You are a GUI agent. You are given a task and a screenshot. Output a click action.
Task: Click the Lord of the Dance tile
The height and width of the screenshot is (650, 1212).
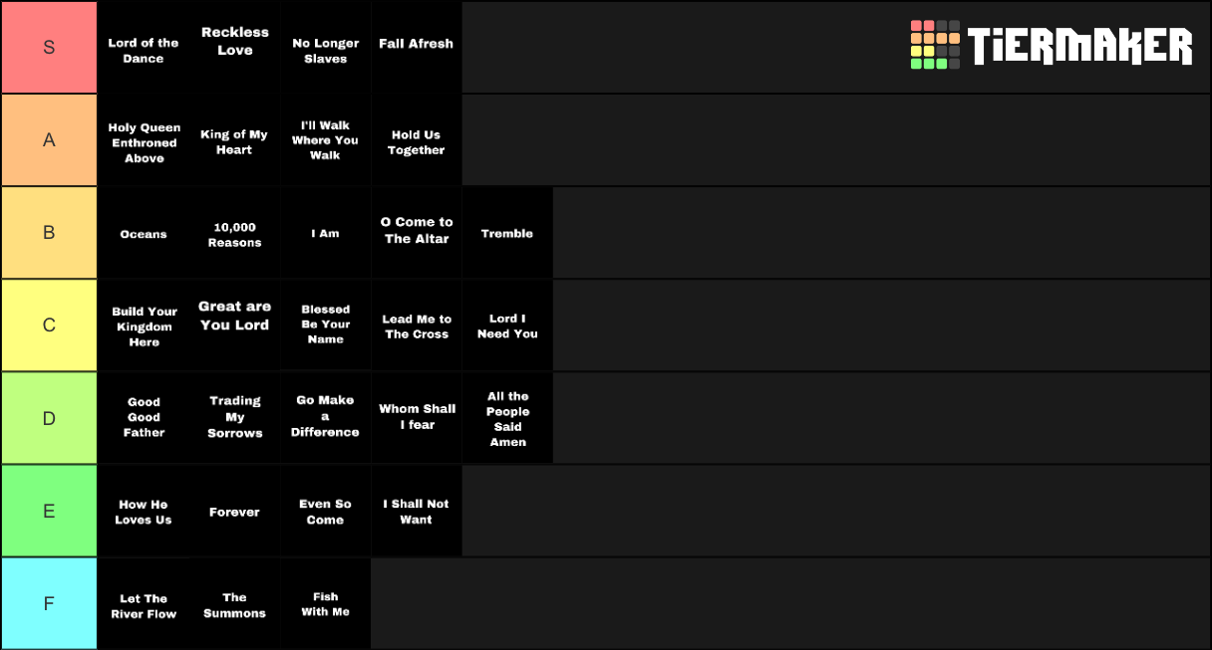coord(144,47)
